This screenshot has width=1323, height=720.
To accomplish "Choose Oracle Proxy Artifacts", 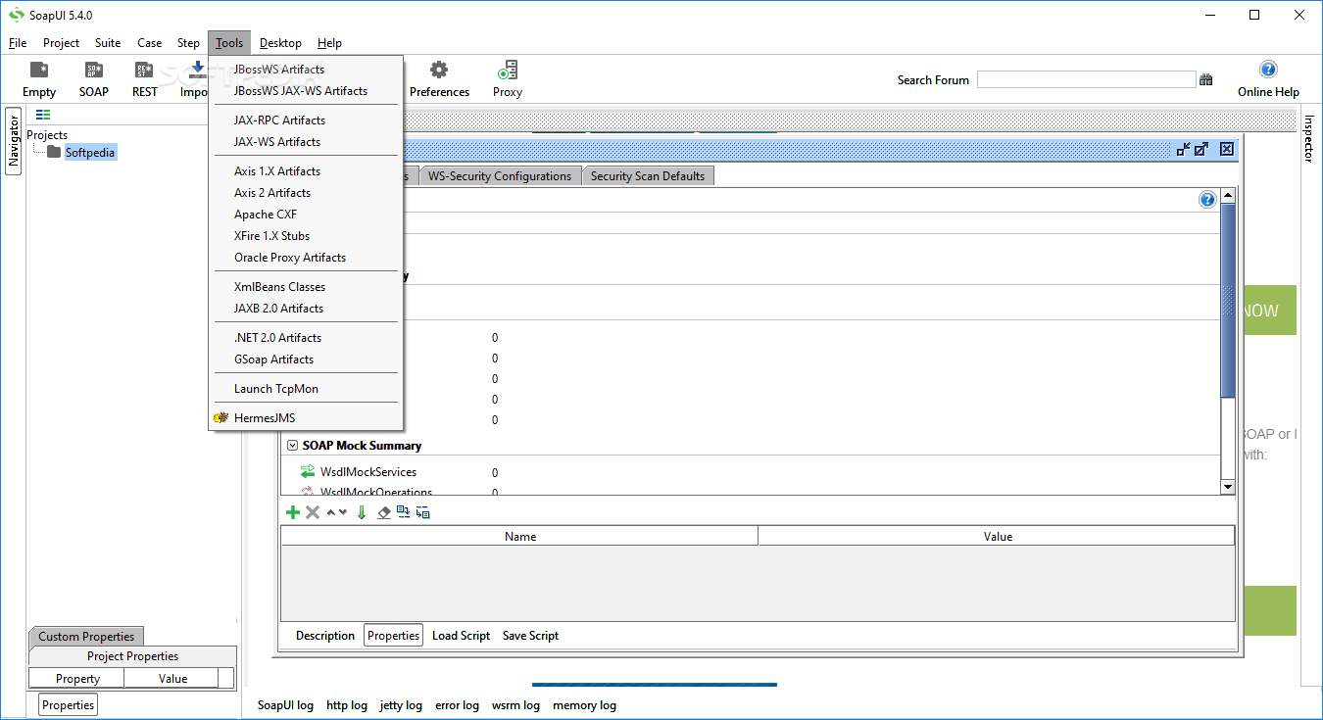I will click(x=306, y=258).
